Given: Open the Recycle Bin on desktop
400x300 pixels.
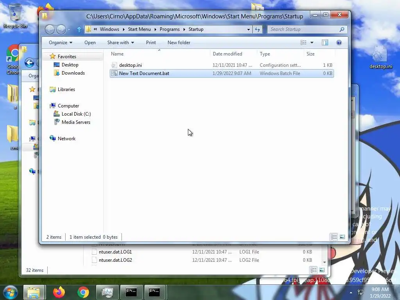Looking at the screenshot, I should click(15, 16).
